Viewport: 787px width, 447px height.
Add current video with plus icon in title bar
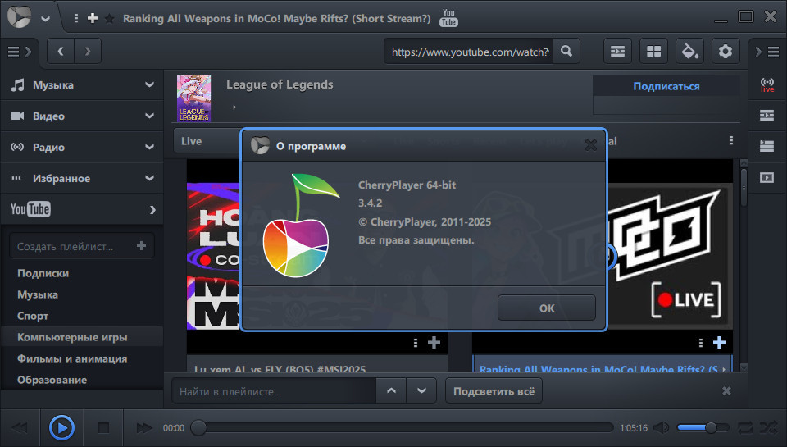coord(93,19)
